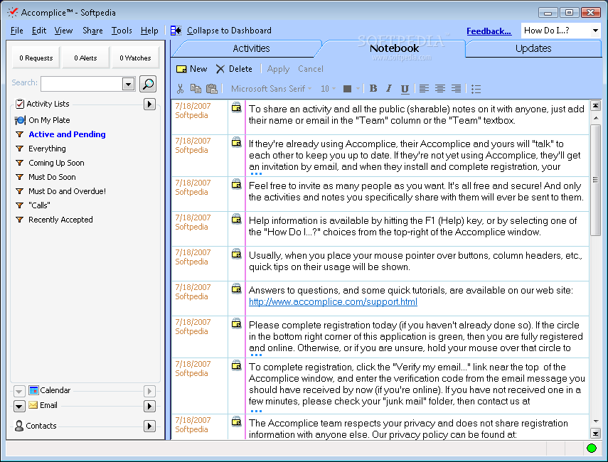Toggle Underline formatting
The image size is (608, 462).
[x=405, y=89]
